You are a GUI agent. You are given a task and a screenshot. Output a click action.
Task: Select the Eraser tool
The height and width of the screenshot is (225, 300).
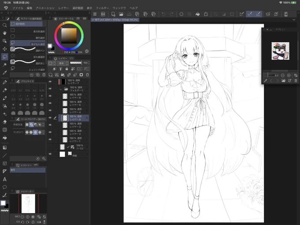pos(4,122)
